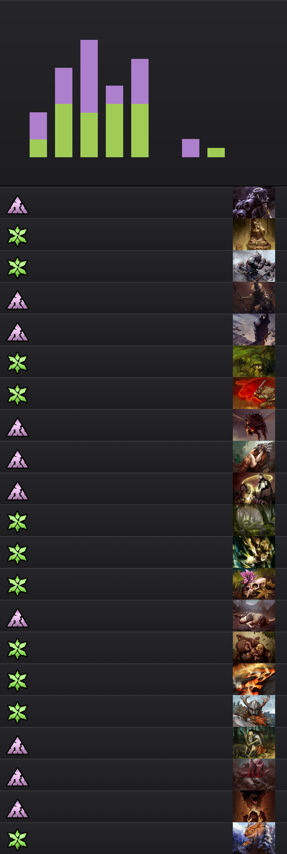Click the purple icon beside the roaring fire monster
Image resolution: width=287 pixels, height=854 pixels.
pyautogui.click(x=17, y=809)
